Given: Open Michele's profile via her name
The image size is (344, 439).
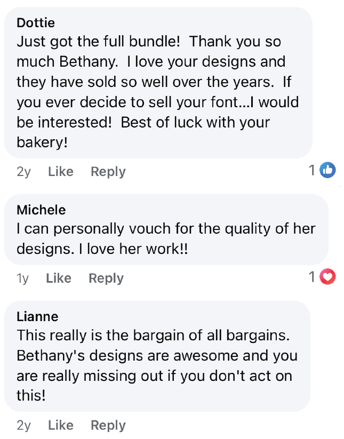Looking at the screenshot, I should click(x=41, y=210).
